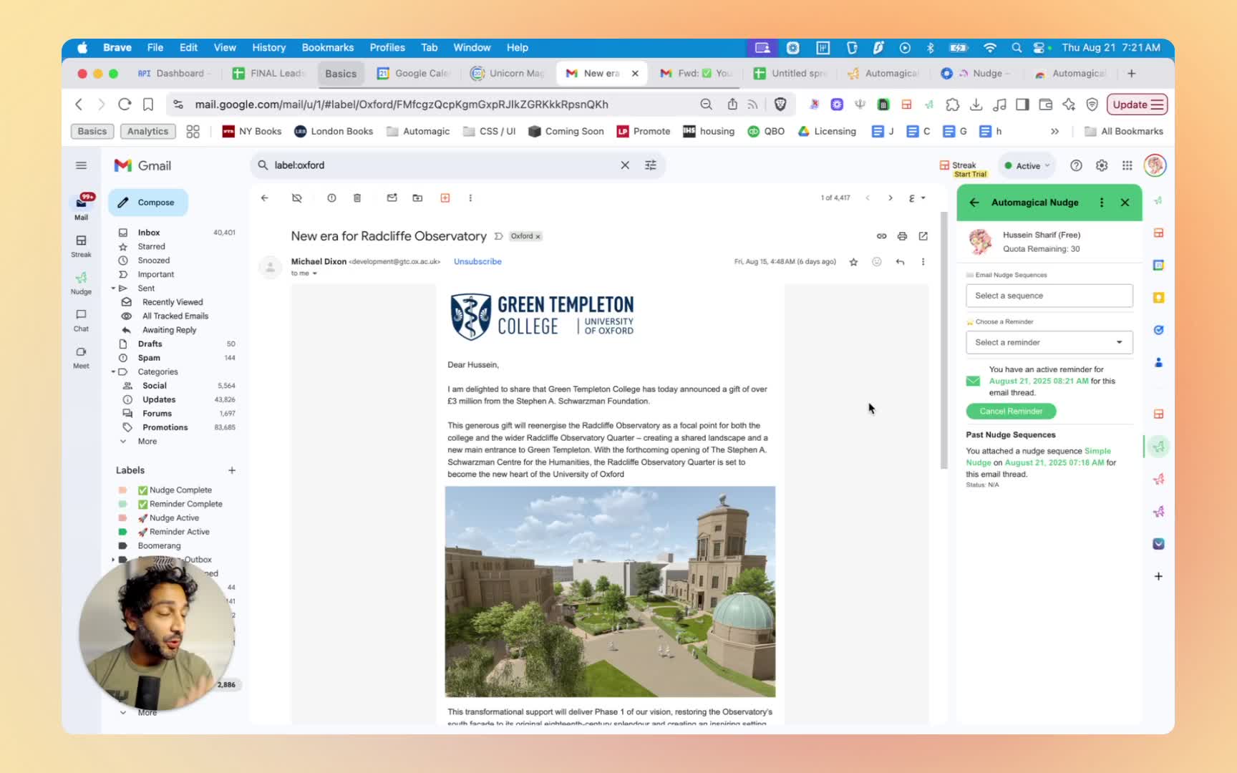Click the Compose pencil button
The height and width of the screenshot is (773, 1237).
click(x=148, y=203)
